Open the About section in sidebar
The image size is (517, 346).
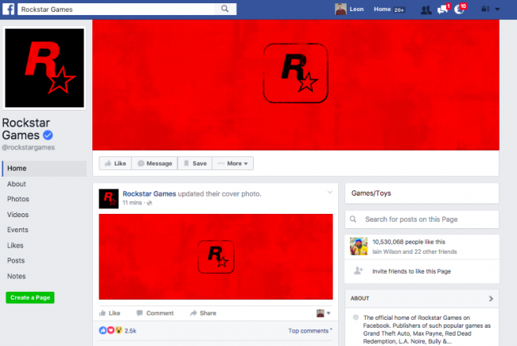17,184
